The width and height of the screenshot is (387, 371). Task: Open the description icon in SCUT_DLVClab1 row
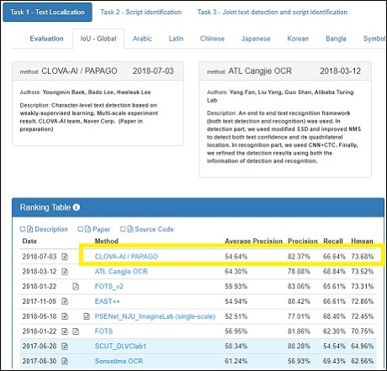65,347
